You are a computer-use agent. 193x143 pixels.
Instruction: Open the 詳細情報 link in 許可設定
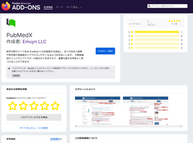coord(55,139)
